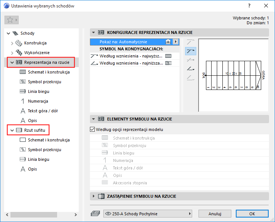Image resolution: width=275 pixels, height=222 pixels.
Task: Click the Schody stairs icon
Action: click(x=15, y=33)
